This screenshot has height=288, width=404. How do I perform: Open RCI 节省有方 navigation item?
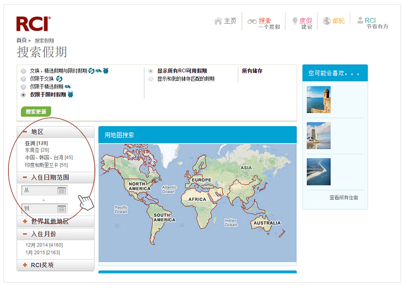(x=377, y=23)
